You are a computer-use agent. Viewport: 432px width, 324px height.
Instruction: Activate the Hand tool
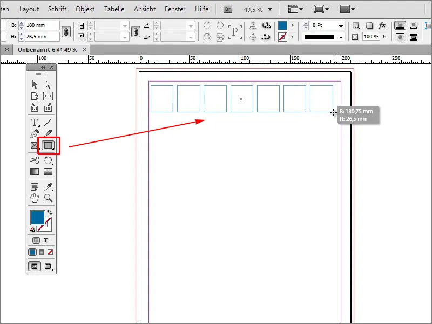pos(33,198)
